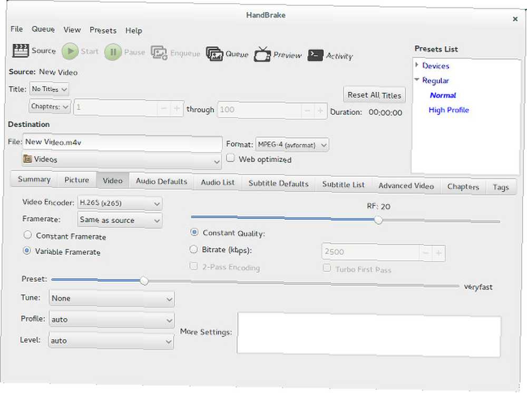This screenshot has width=527, height=393.
Task: Switch to the Subtitle List tab
Action: 343,185
